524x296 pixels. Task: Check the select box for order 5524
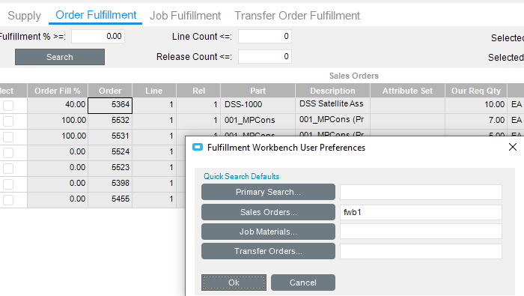pos(8,153)
